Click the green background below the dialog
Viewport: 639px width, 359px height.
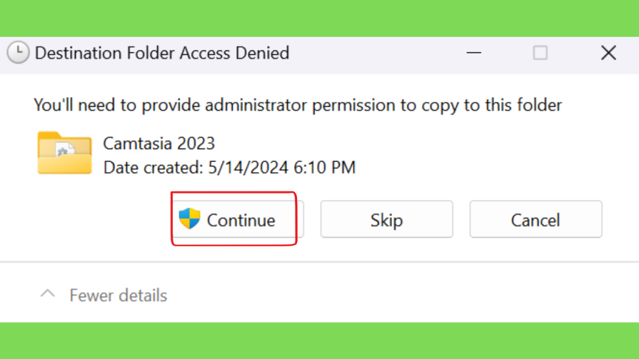319,341
